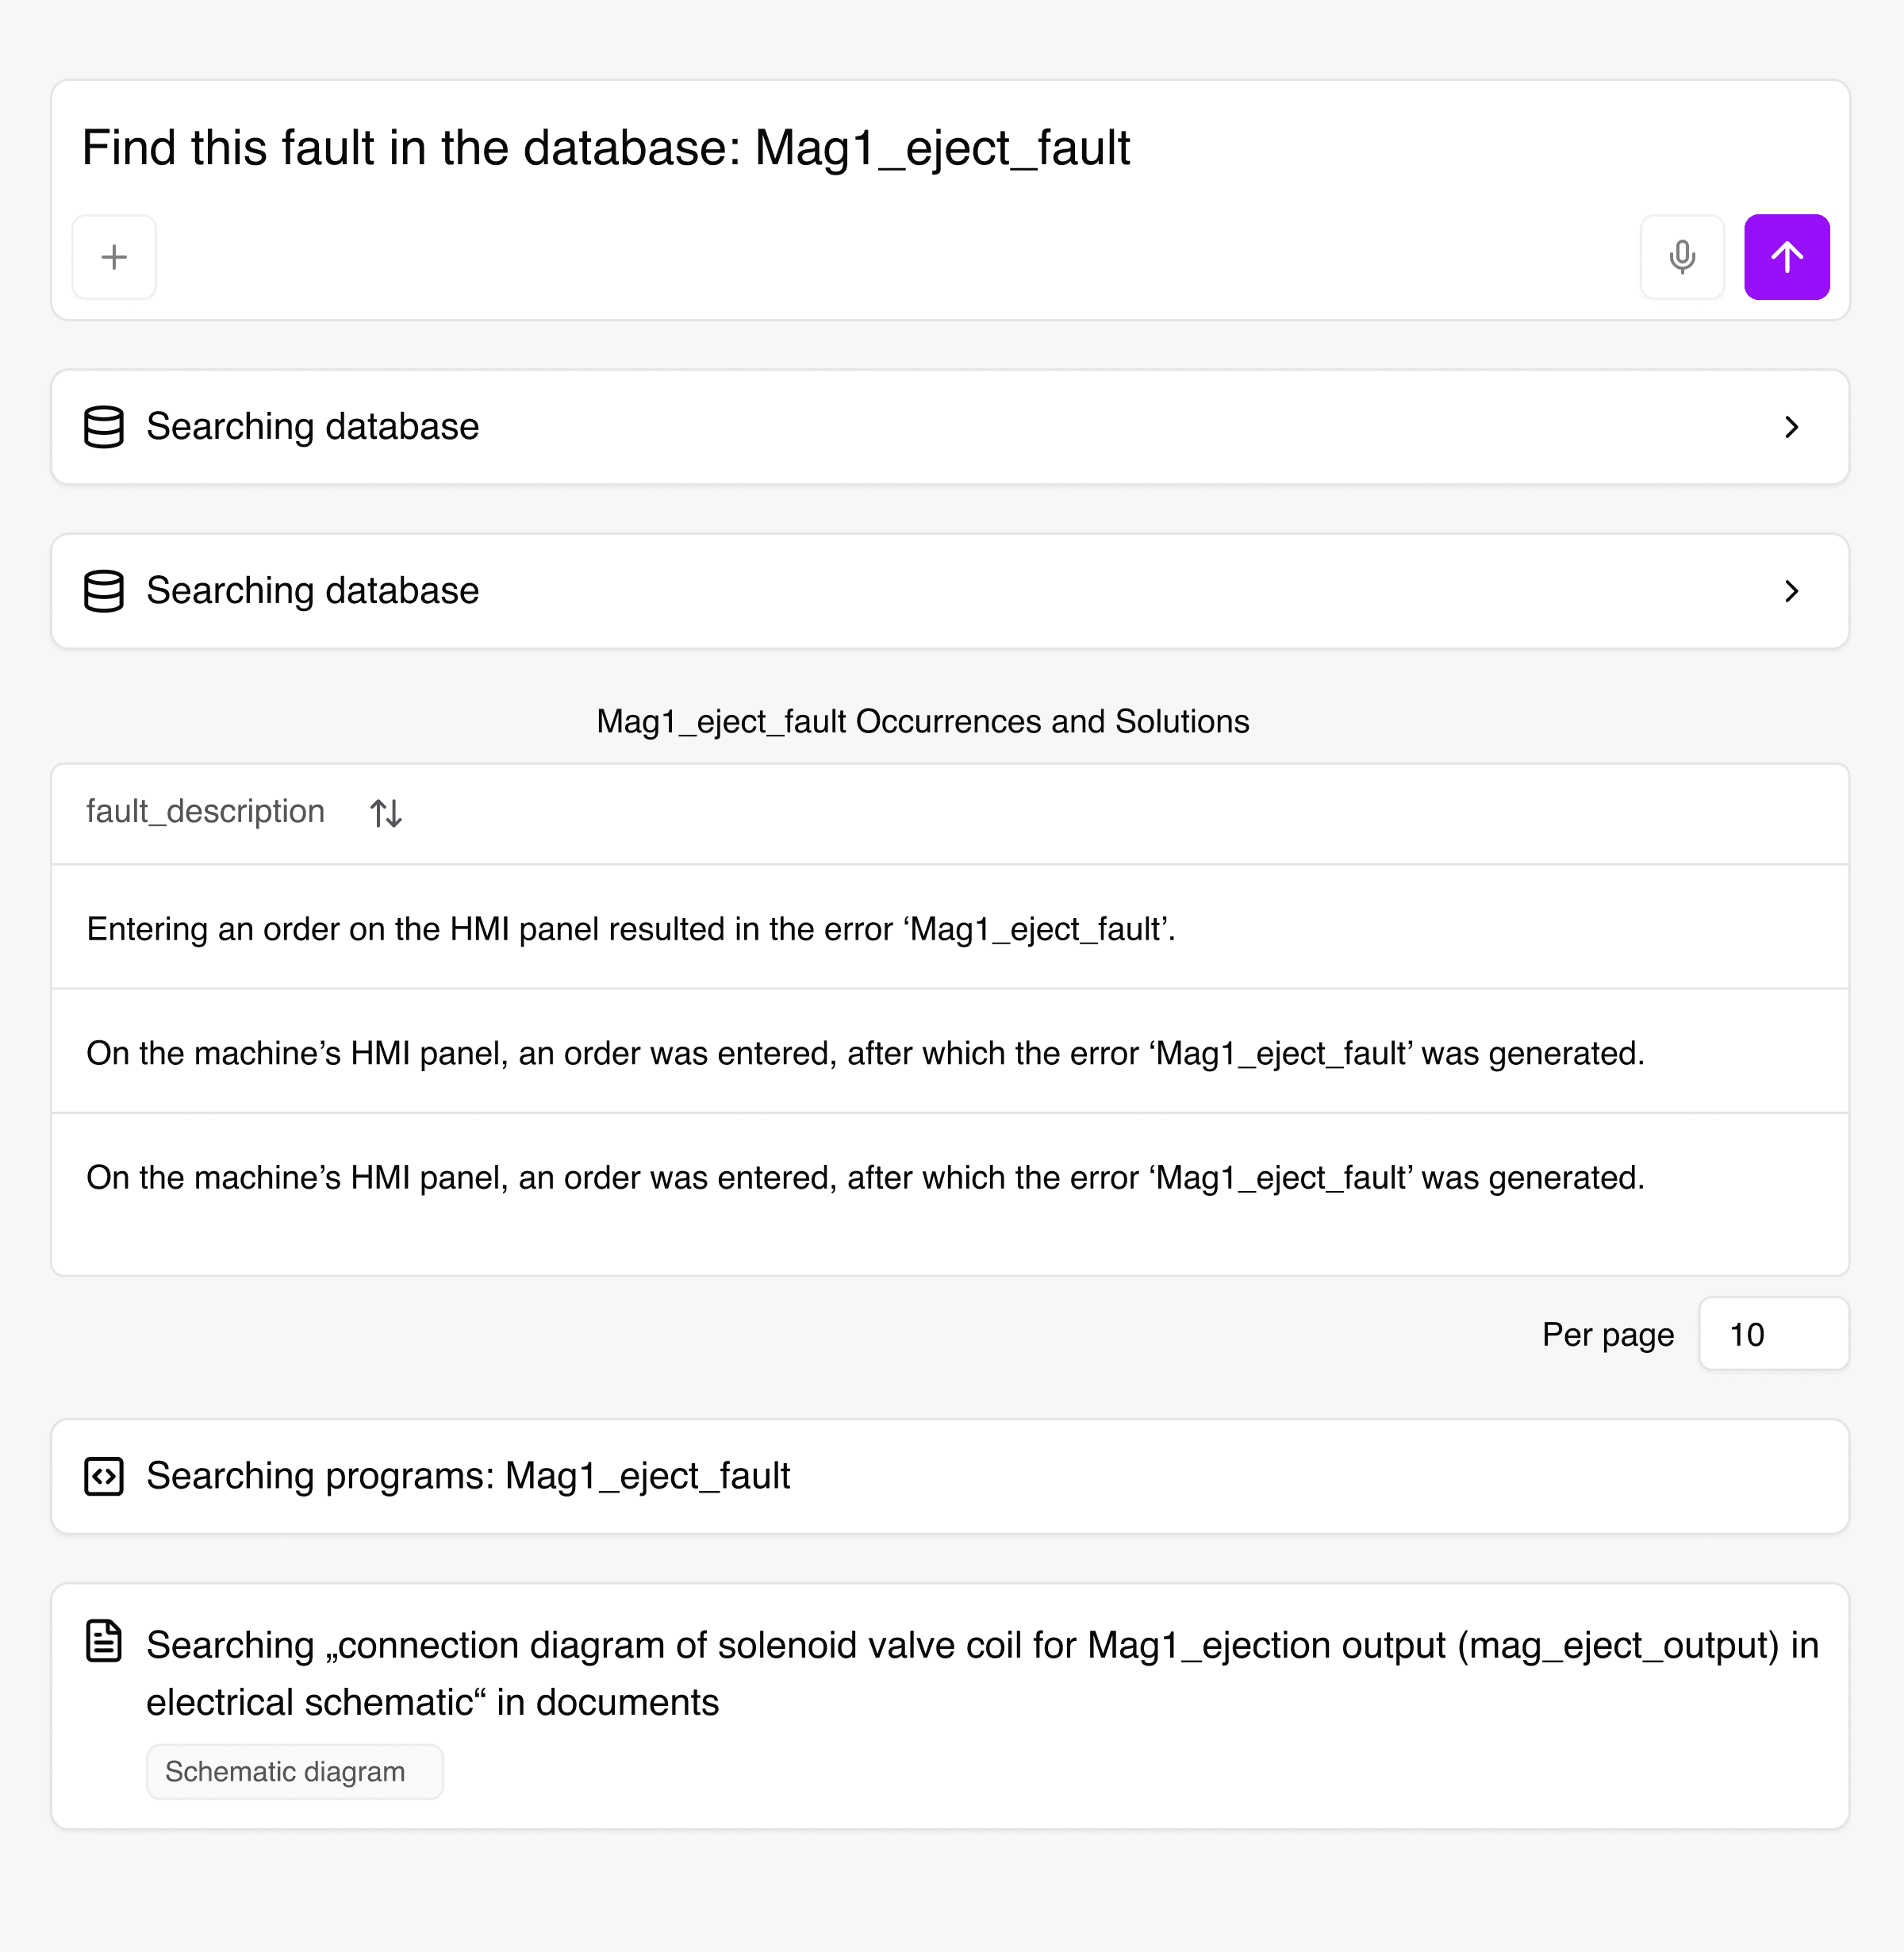
Task: Click the second database cylinder icon
Action: click(104, 591)
